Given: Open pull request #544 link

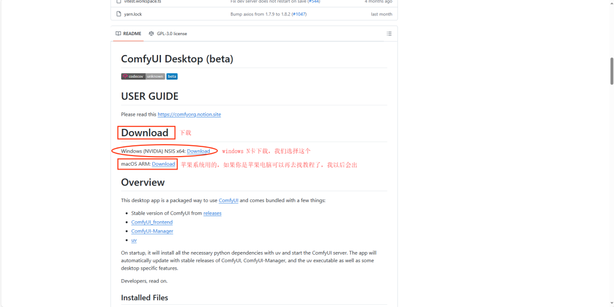Looking at the screenshot, I should (314, 2).
